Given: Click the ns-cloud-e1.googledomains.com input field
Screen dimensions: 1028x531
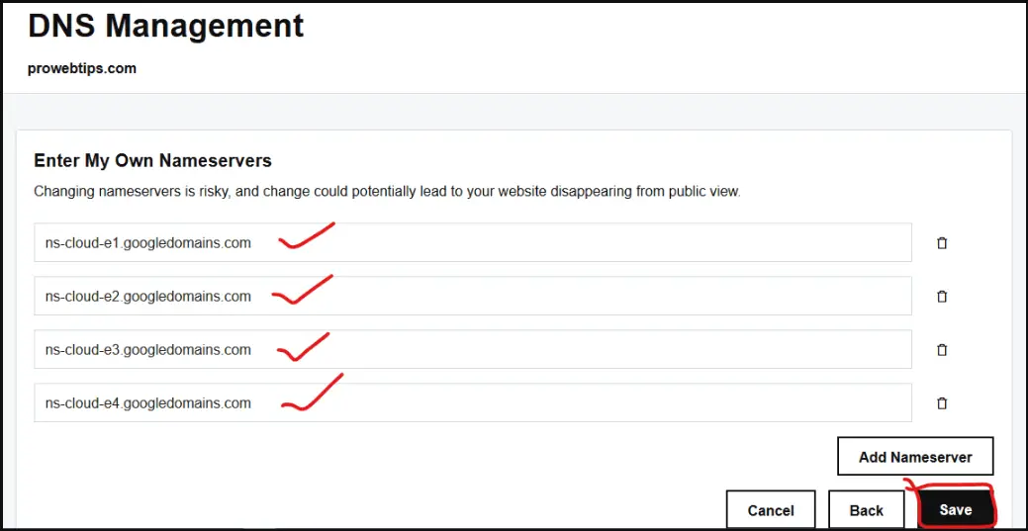Looking at the screenshot, I should pyautogui.click(x=473, y=242).
